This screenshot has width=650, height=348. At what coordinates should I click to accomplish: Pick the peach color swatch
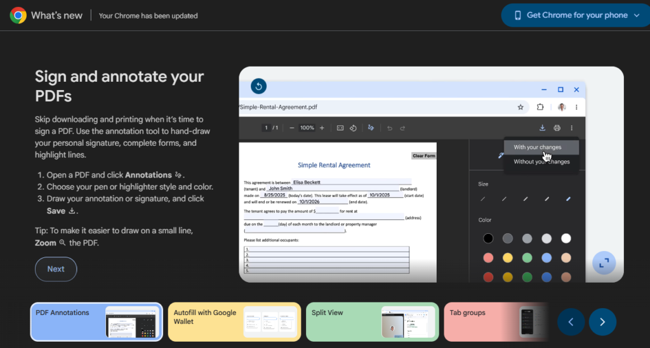point(566,258)
